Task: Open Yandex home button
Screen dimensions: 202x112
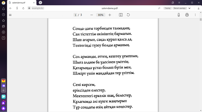Action: (17, 8)
